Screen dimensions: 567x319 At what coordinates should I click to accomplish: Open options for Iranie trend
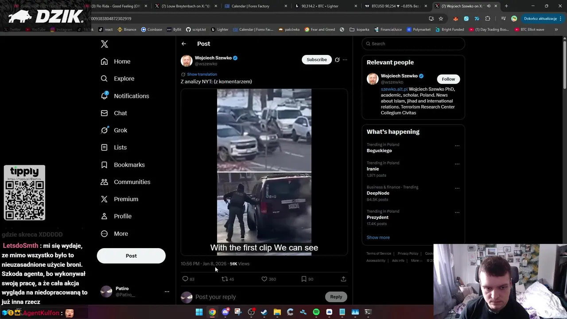pyautogui.click(x=457, y=164)
